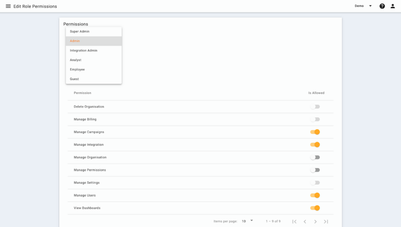The height and width of the screenshot is (227, 401).
Task: Pick Guest role from dropdown
Action: point(94,79)
